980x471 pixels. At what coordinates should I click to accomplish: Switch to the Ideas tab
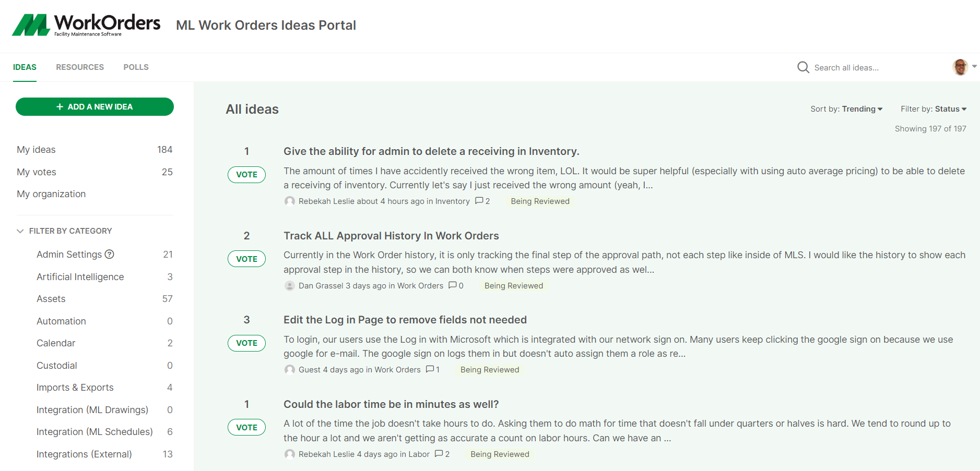pos(25,67)
